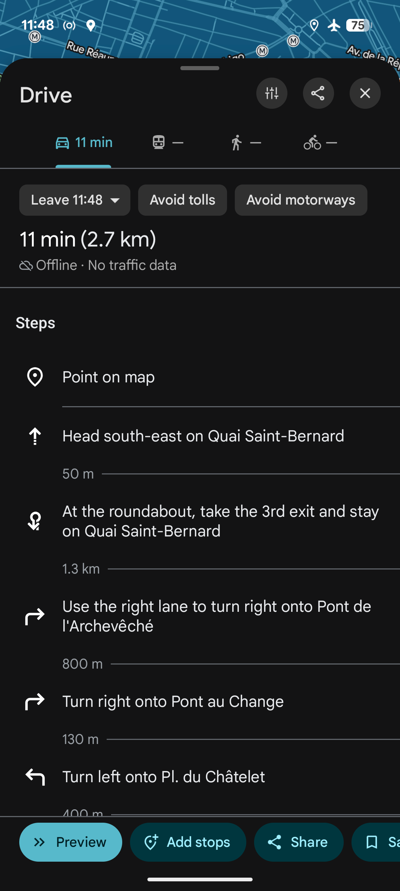Toggle the Avoid tolls chip
The image size is (400, 891).
(182, 200)
